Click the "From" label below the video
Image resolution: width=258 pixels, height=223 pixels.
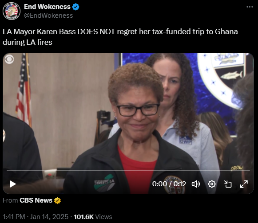pyautogui.click(x=10, y=200)
